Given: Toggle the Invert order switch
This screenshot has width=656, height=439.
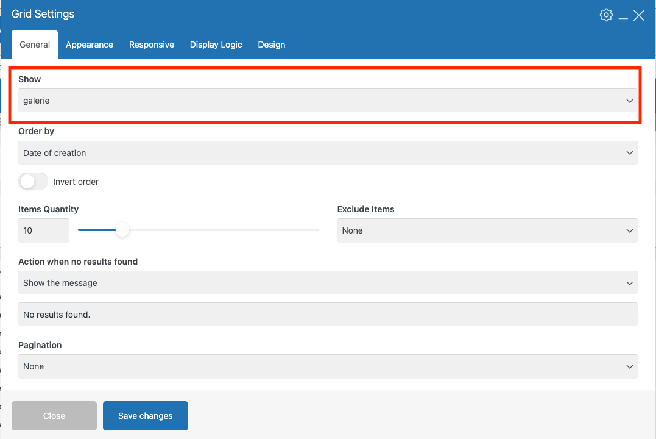Looking at the screenshot, I should (33, 182).
